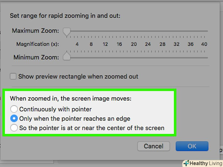
Task: Set Minimum Zoom slider to 12x position
Action: [x=105, y=57]
